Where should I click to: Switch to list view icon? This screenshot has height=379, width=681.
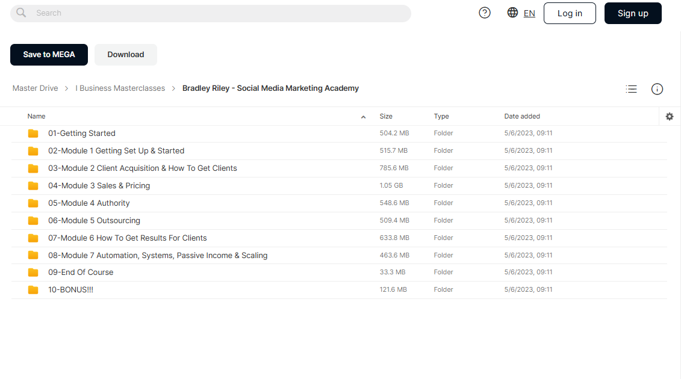pyautogui.click(x=631, y=89)
